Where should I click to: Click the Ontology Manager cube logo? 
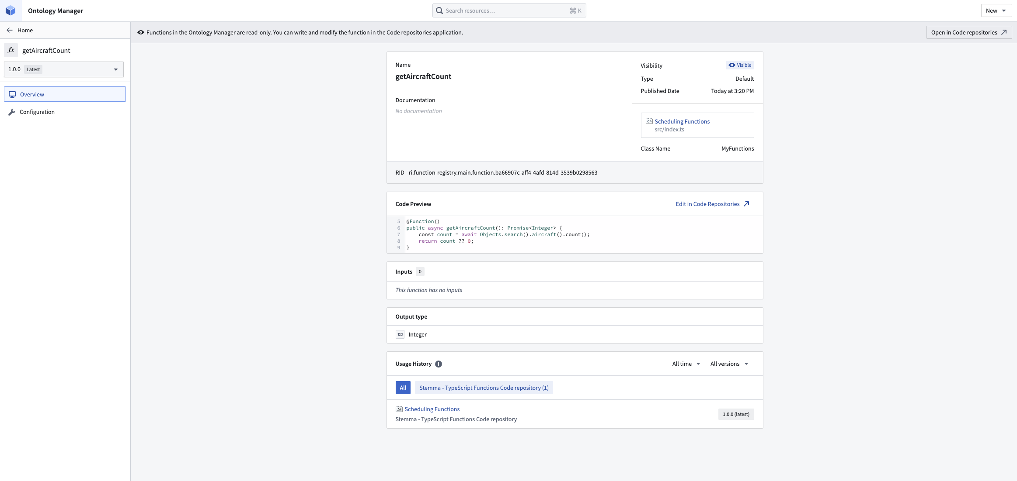click(x=10, y=10)
